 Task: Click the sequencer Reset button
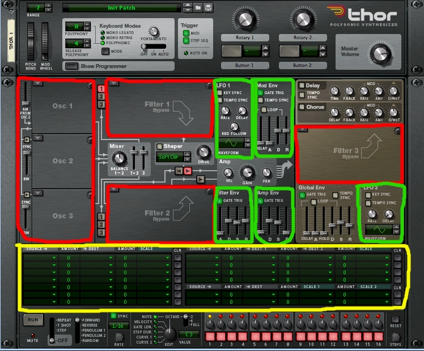click(395, 319)
